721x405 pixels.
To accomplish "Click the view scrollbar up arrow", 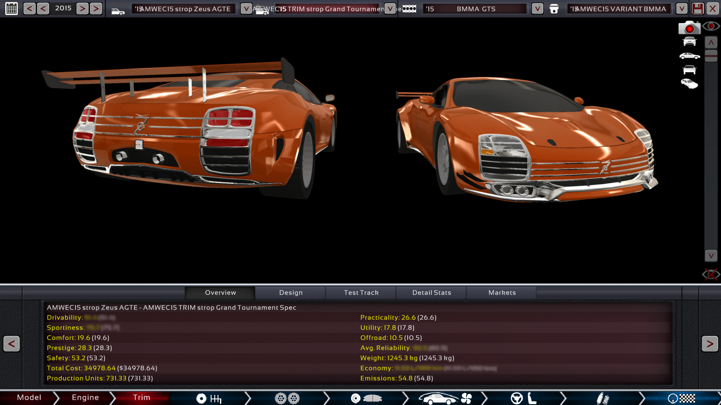I will click(711, 42).
